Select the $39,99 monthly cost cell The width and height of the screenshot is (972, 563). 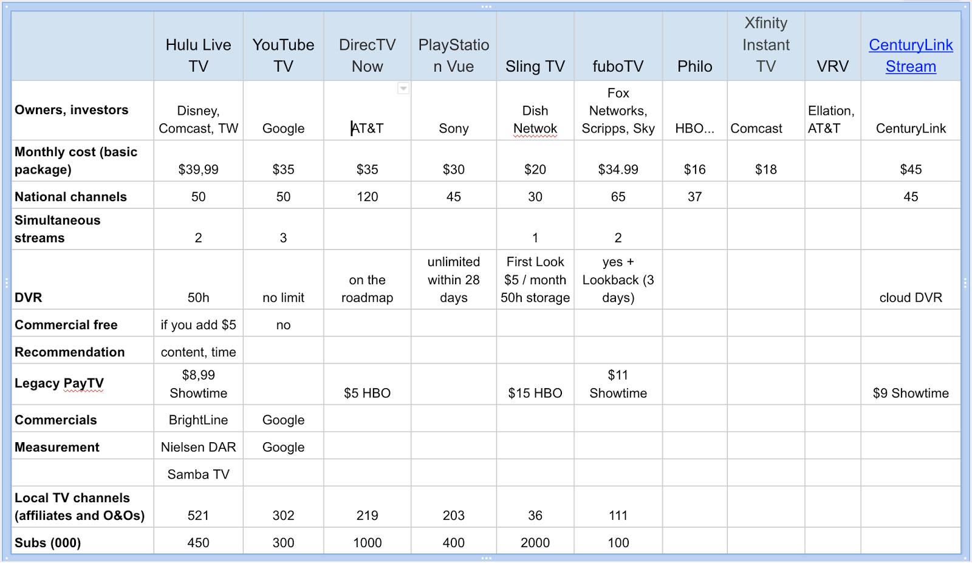click(x=199, y=161)
